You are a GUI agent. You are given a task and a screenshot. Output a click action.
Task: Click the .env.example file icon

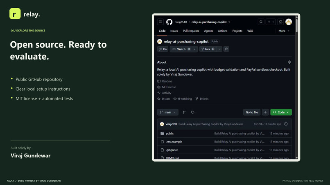[x=162, y=142]
